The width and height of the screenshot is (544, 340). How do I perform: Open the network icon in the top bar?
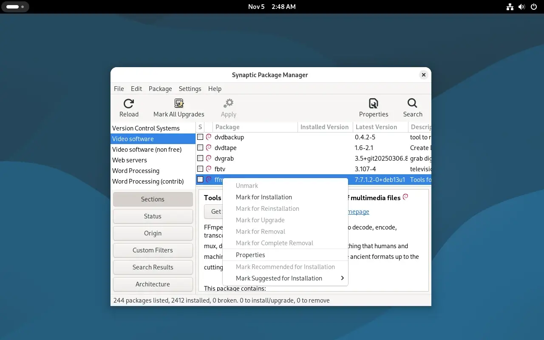[510, 6]
